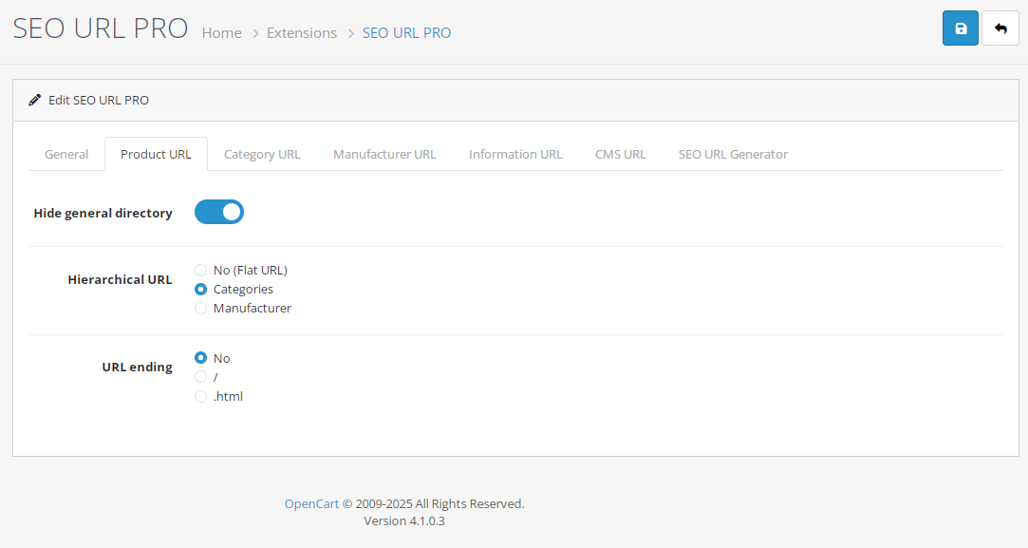Click the back arrow icon button
The height and width of the screenshot is (548, 1028).
pos(1000,28)
